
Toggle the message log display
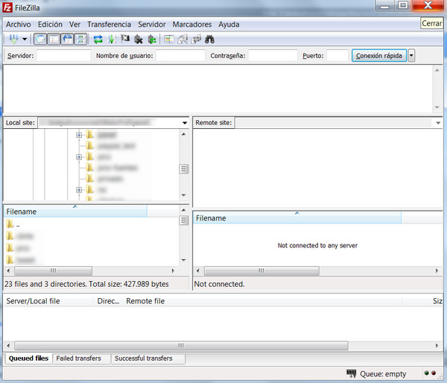[x=40, y=39]
